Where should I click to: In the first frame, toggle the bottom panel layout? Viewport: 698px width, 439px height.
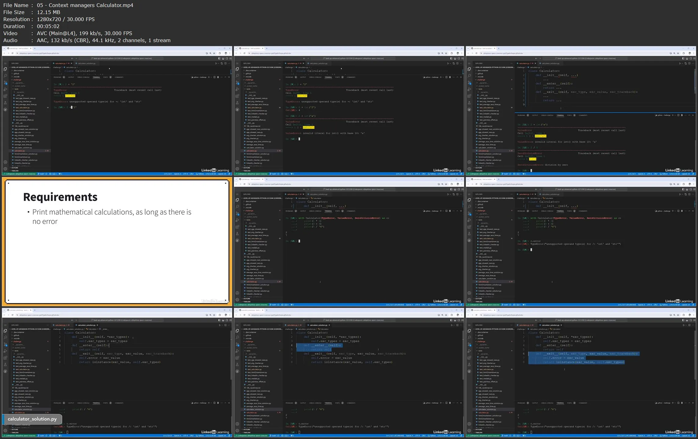click(223, 58)
